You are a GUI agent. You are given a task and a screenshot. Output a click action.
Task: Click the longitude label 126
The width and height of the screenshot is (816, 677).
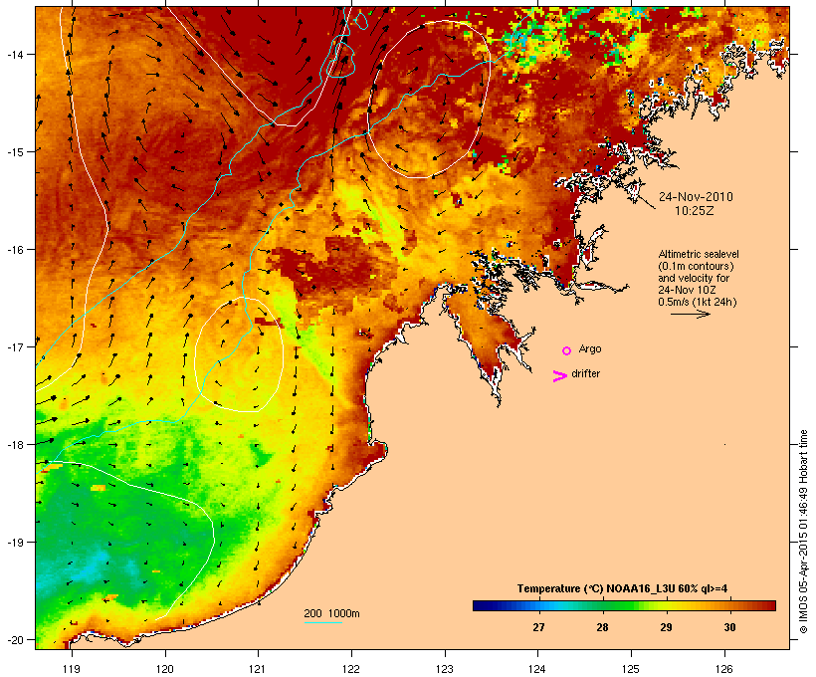pos(724,669)
